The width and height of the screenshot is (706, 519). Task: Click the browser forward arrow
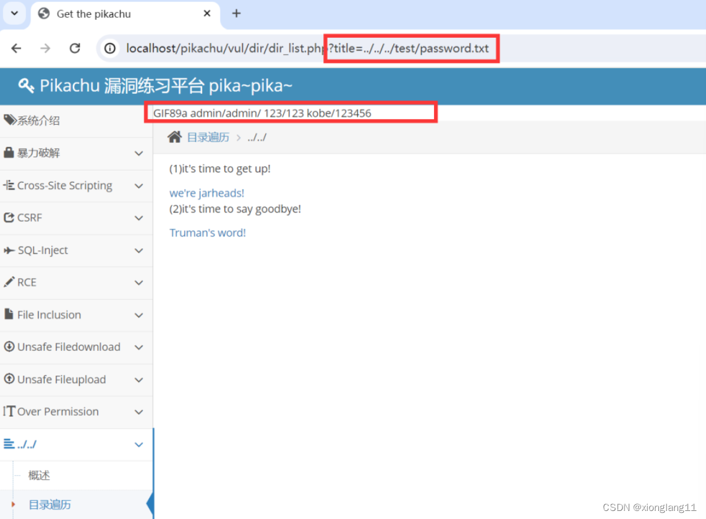(x=46, y=48)
